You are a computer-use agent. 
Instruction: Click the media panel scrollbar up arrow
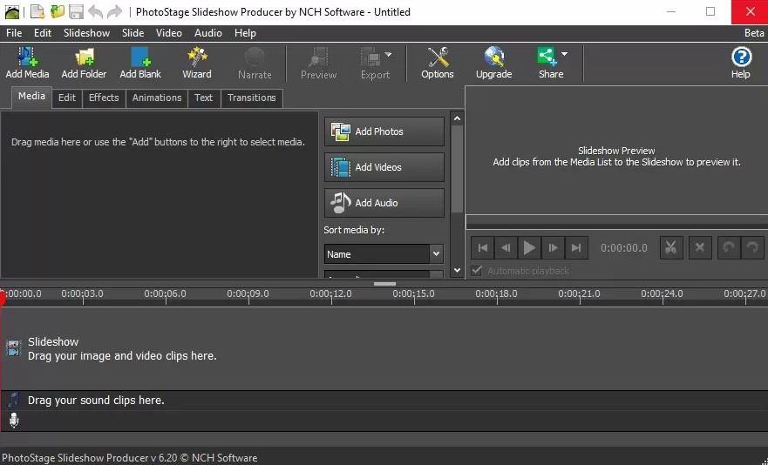tap(457, 118)
